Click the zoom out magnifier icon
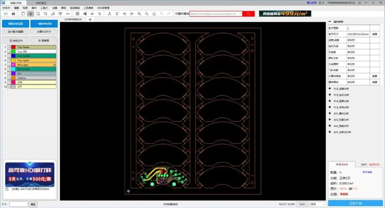The width and height of the screenshot is (385, 208). coord(147,14)
